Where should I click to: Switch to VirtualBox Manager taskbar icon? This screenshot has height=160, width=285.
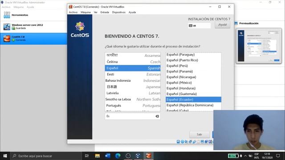(x=138, y=156)
